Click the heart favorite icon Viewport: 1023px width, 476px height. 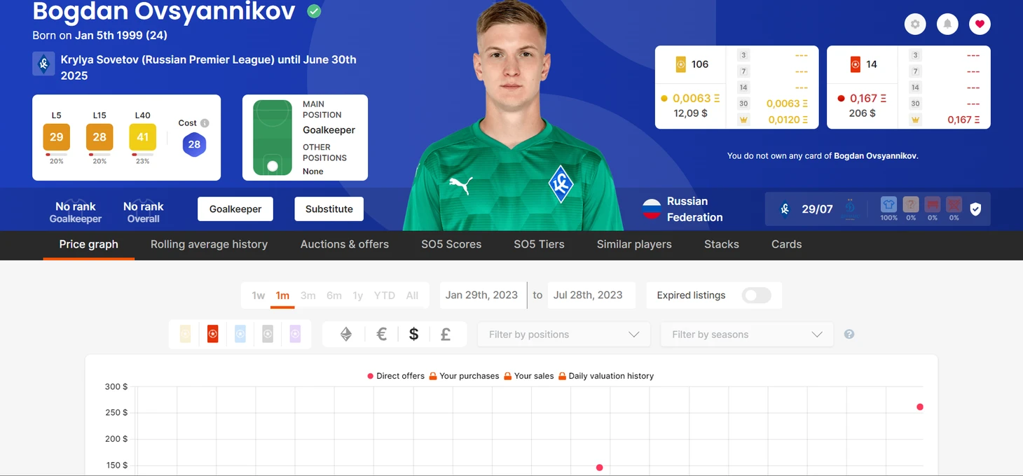(x=980, y=24)
